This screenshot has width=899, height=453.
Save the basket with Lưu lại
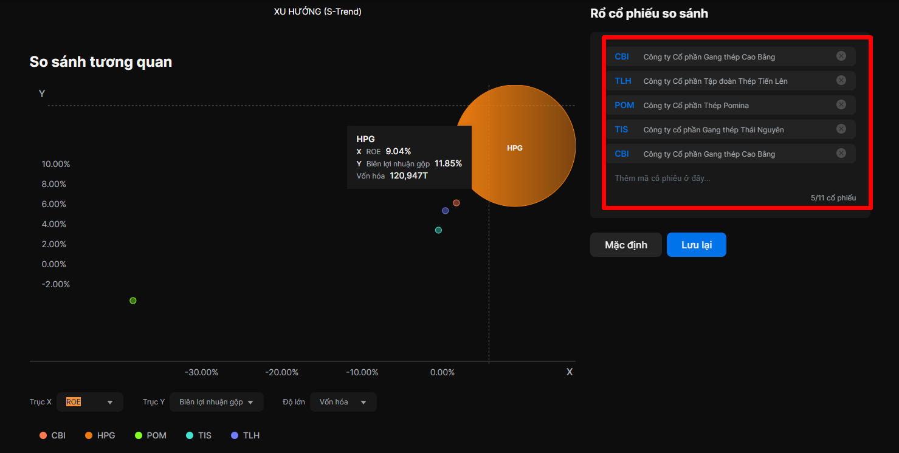696,245
